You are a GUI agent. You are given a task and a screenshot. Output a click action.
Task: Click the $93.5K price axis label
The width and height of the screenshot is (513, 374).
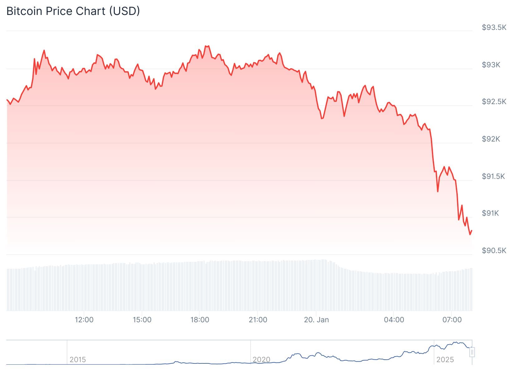[x=494, y=27]
